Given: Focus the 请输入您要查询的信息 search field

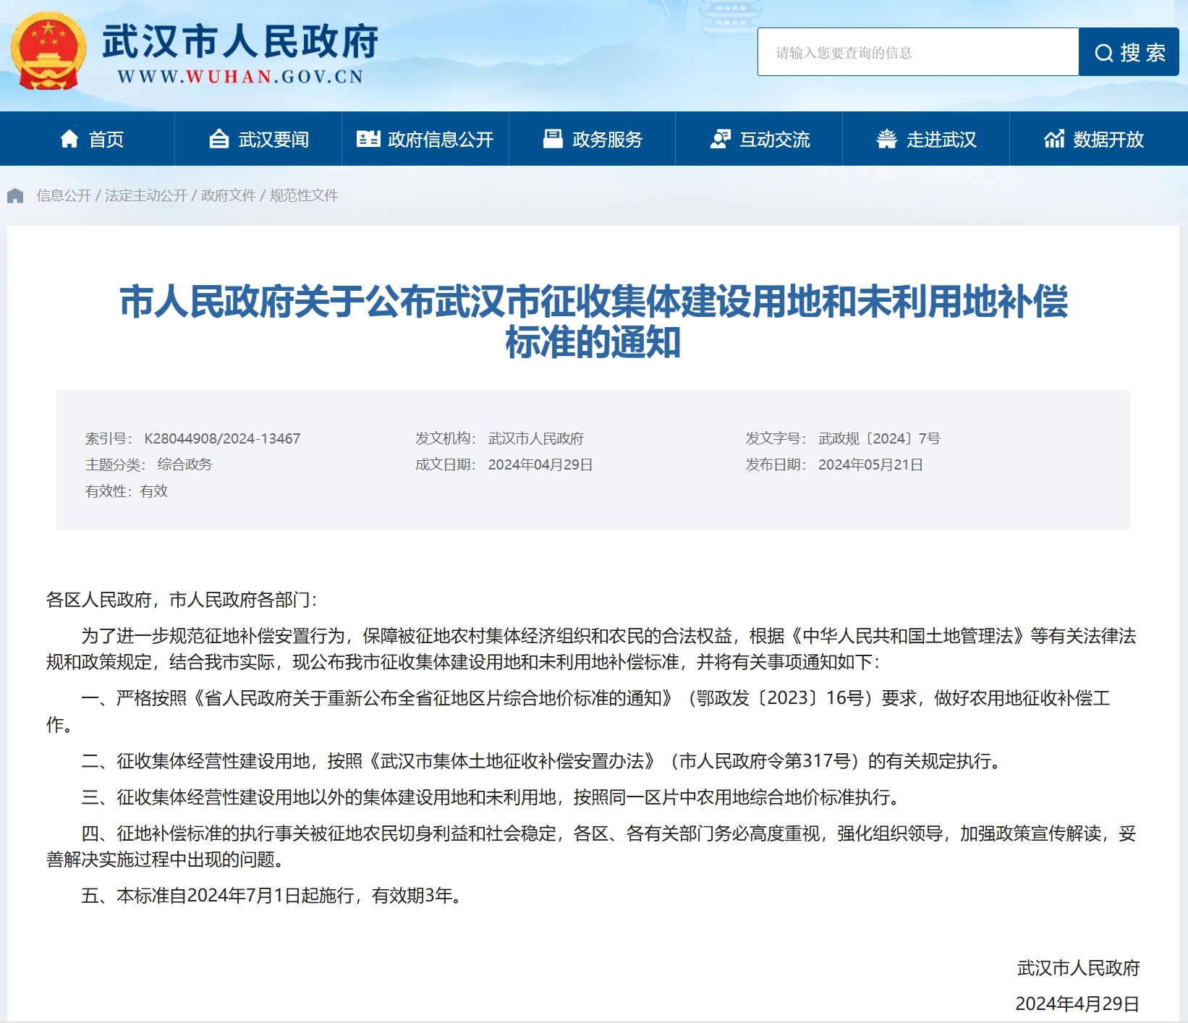Looking at the screenshot, I should (x=918, y=52).
